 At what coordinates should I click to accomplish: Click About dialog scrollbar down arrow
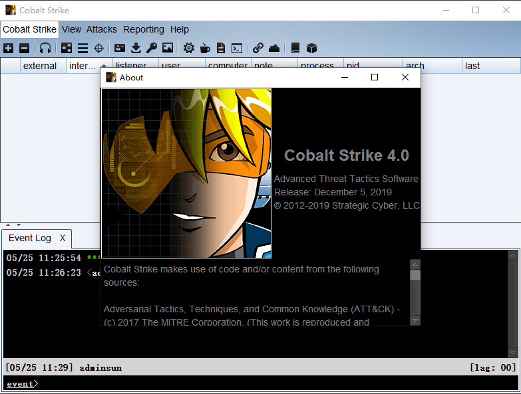(415, 320)
